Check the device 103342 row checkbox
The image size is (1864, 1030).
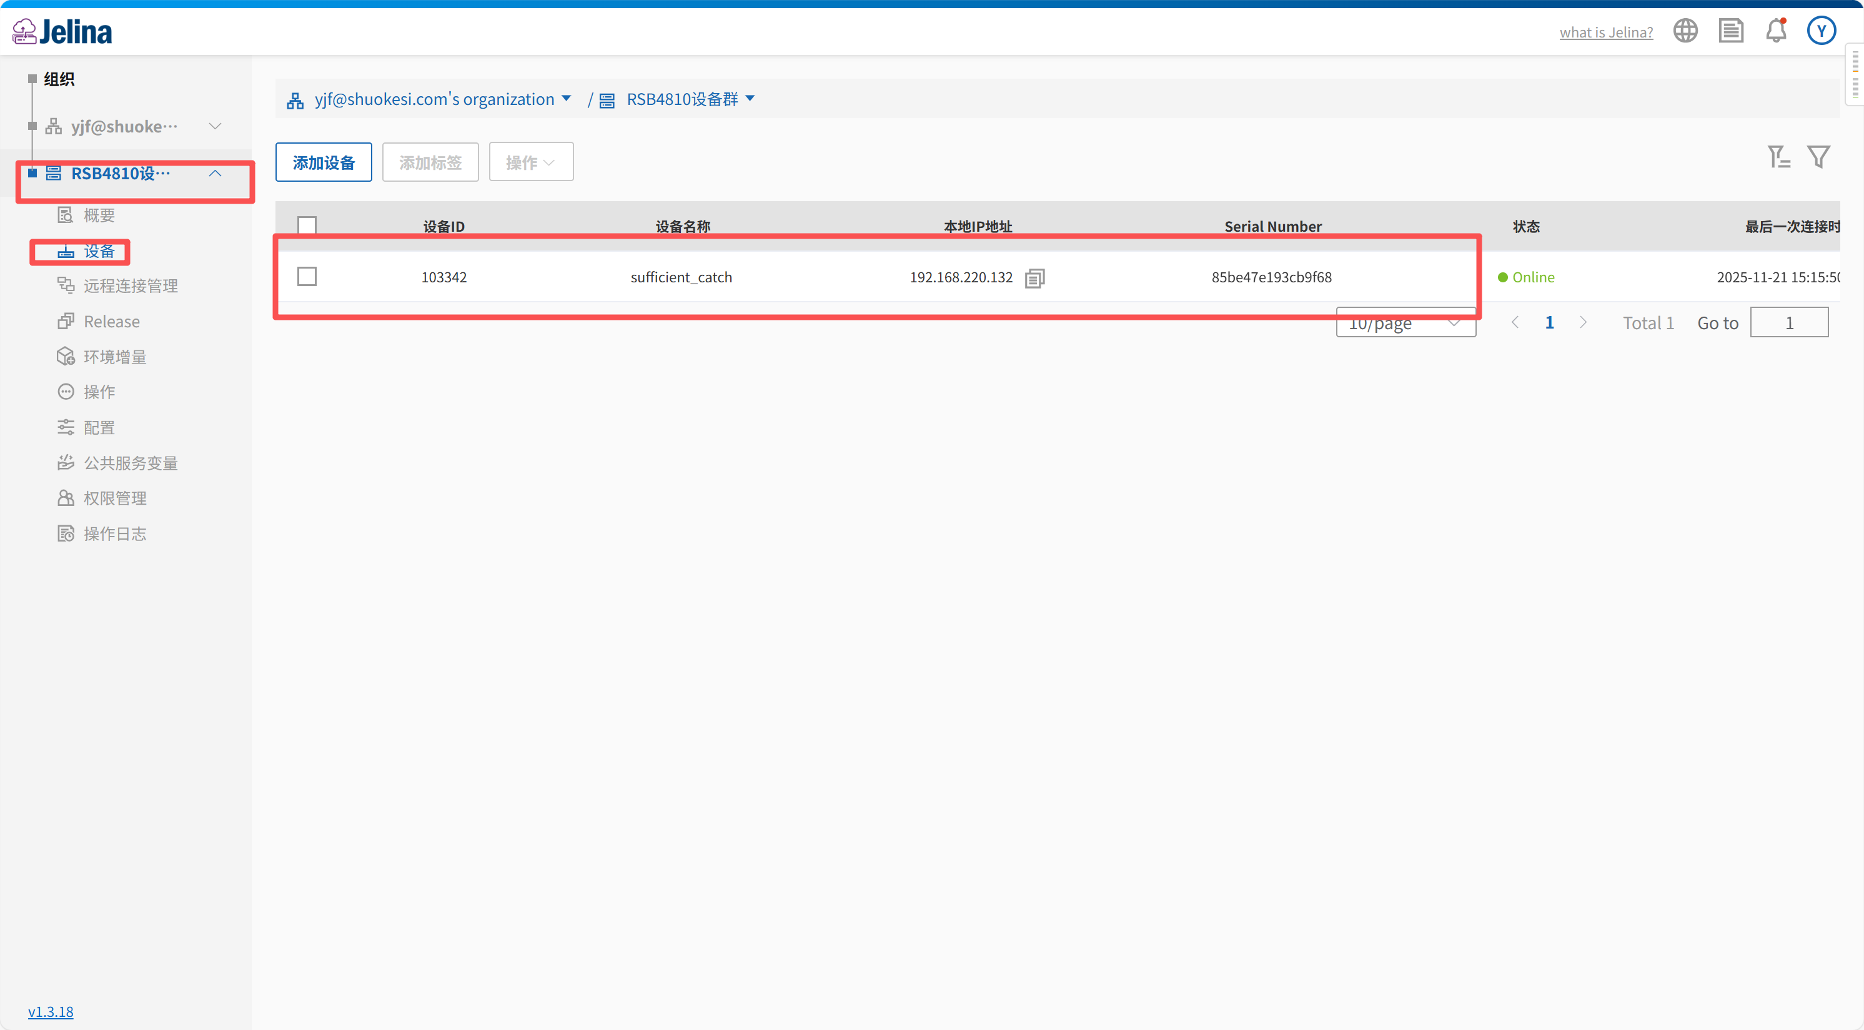307,277
